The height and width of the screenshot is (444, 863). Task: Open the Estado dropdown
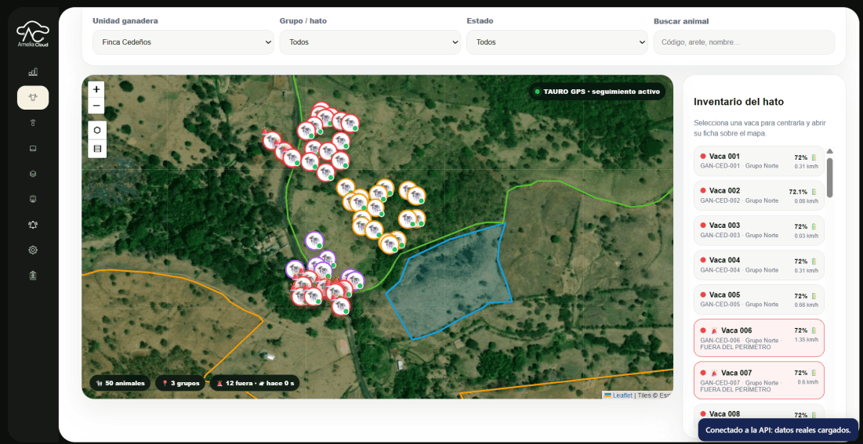click(x=557, y=42)
